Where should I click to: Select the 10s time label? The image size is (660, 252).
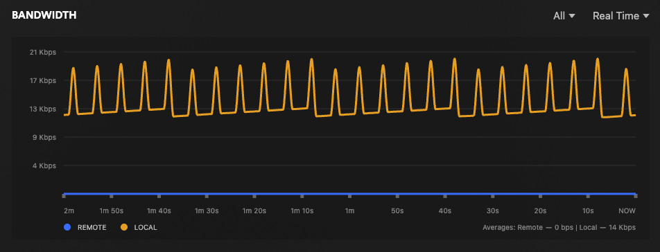point(588,210)
